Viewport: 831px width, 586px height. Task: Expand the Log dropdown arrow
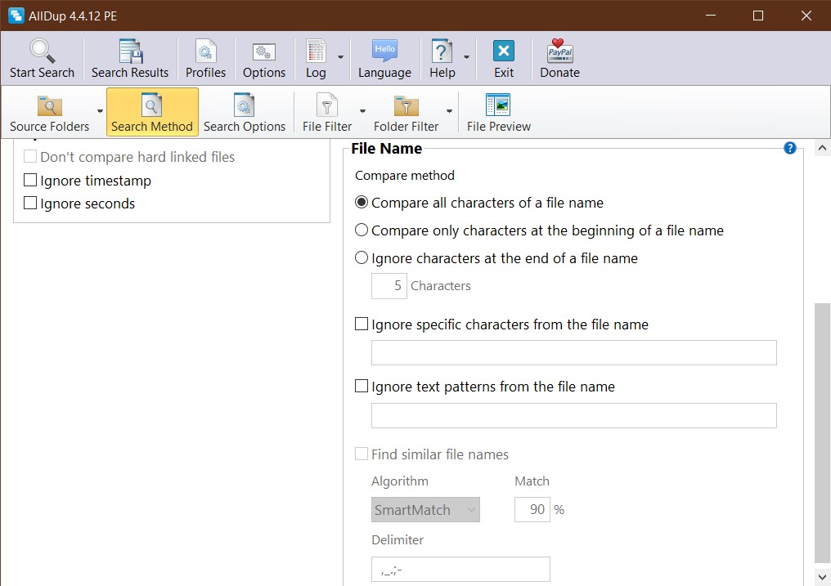pos(341,57)
